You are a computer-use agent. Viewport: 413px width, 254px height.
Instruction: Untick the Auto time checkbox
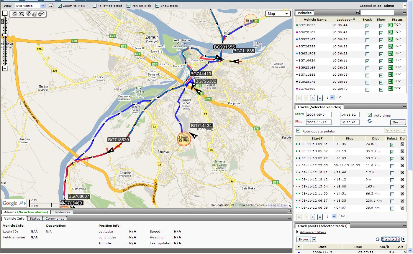[x=370, y=114]
